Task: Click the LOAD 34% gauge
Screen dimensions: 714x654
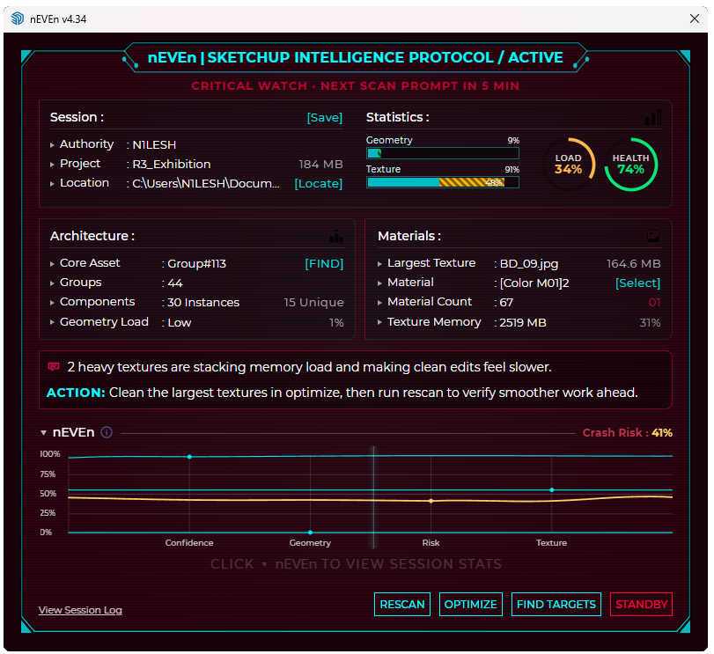Action: click(x=568, y=165)
